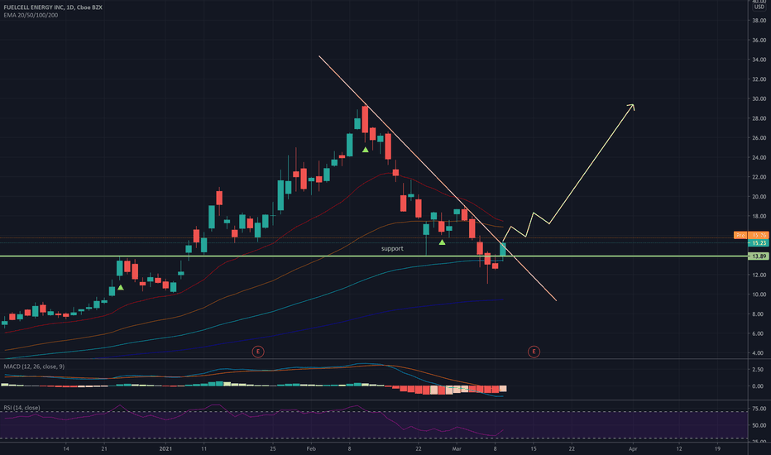
Task: Open the USD currency selector
Action: pyautogui.click(x=759, y=7)
